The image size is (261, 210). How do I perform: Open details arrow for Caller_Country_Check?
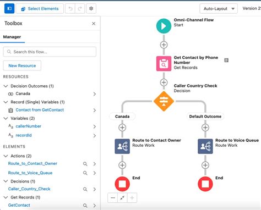pyautogui.click(x=95, y=189)
